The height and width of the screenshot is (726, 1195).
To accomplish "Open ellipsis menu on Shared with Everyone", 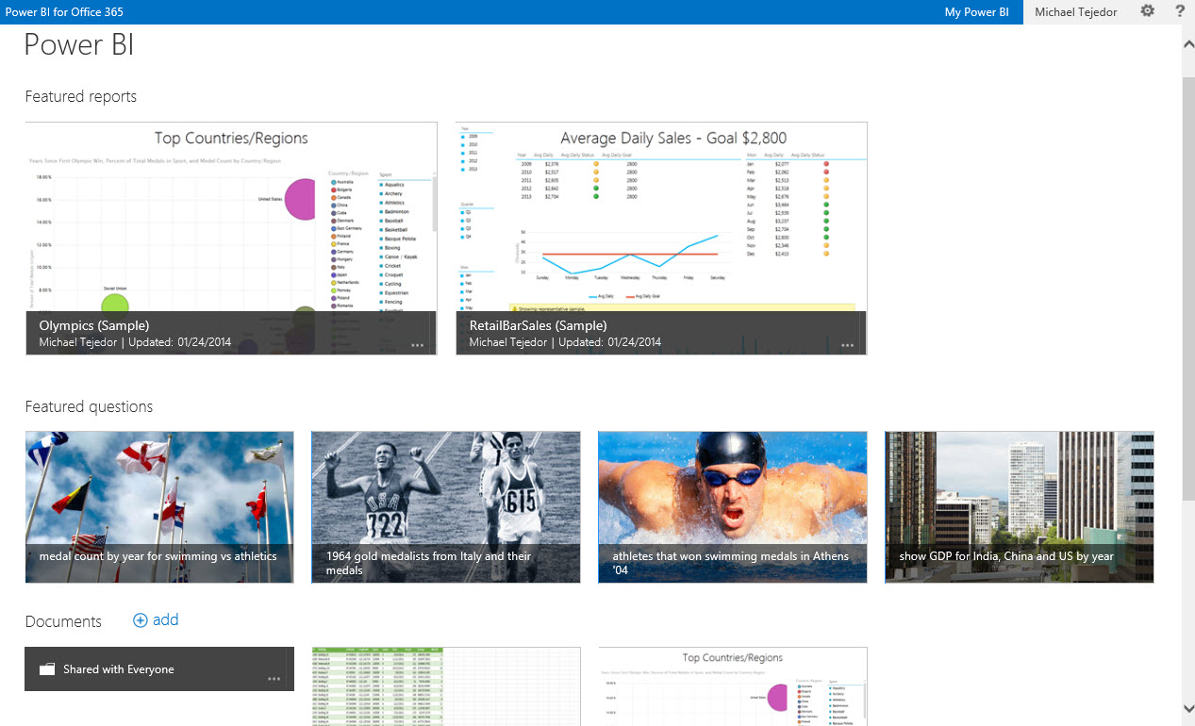I will (x=274, y=679).
